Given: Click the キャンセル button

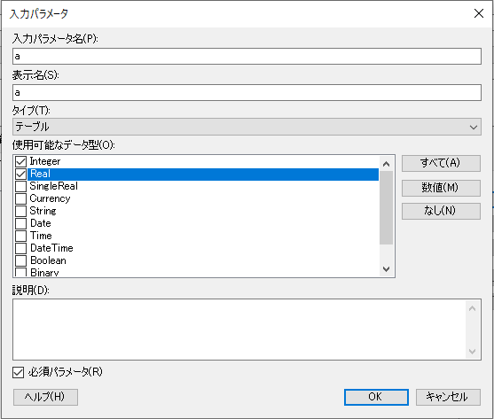Looking at the screenshot, I should point(448,397).
